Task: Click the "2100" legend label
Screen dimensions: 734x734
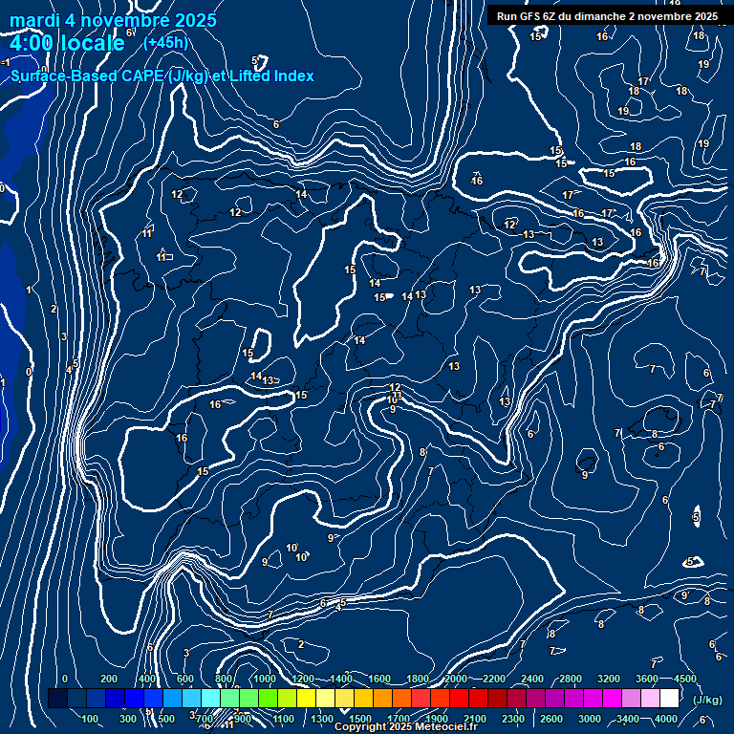Action: 475,719
